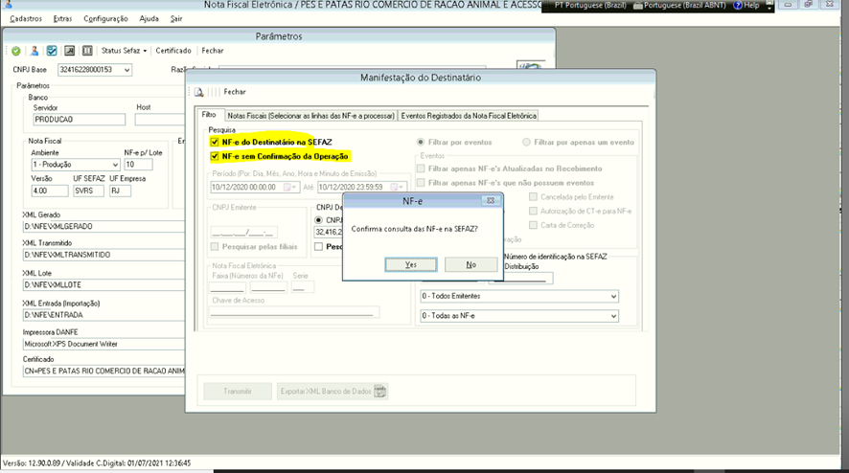Open the Extras menu
Image resolution: width=849 pixels, height=473 pixels.
pos(62,18)
